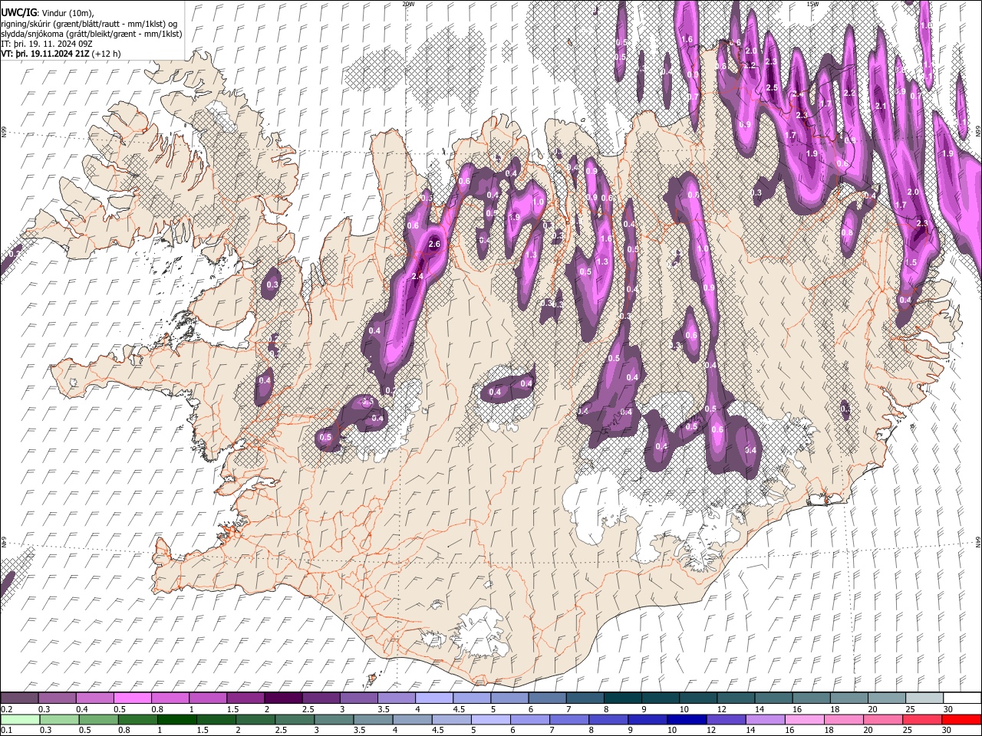Select the 'slydda/snjókoma' legend description line
The width and height of the screenshot is (982, 736).
[x=91, y=34]
